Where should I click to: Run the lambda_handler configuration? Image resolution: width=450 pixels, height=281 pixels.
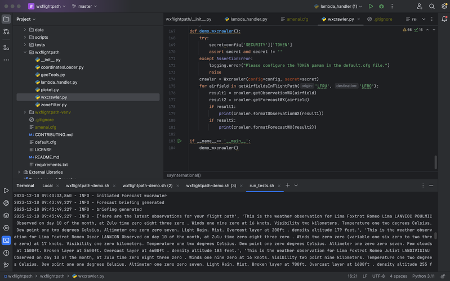[x=371, y=6]
